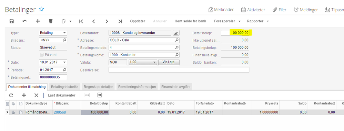Image resolution: width=344 pixels, height=131 pixels.
Task: Click the Betalt beløp input field
Action: 235,33
